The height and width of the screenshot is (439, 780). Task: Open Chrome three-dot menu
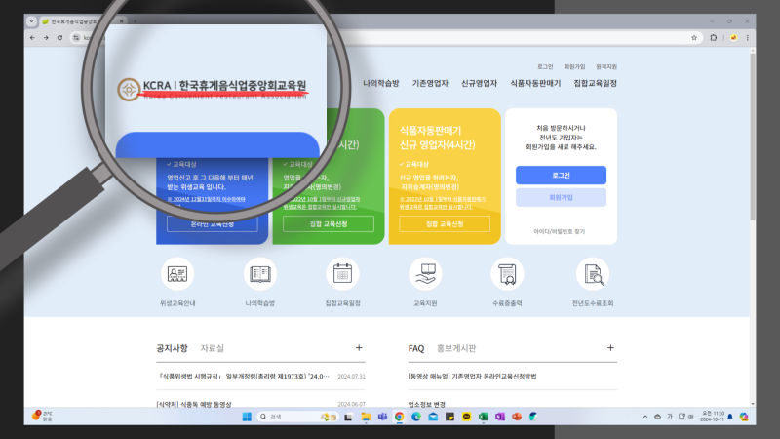747,38
